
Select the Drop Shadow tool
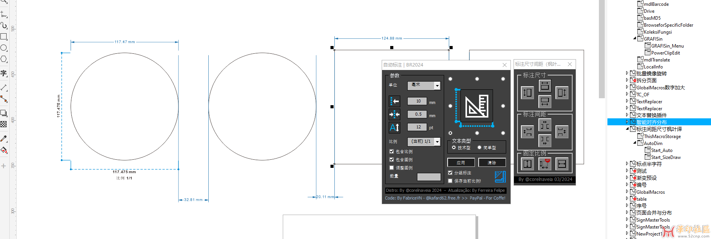click(4, 113)
